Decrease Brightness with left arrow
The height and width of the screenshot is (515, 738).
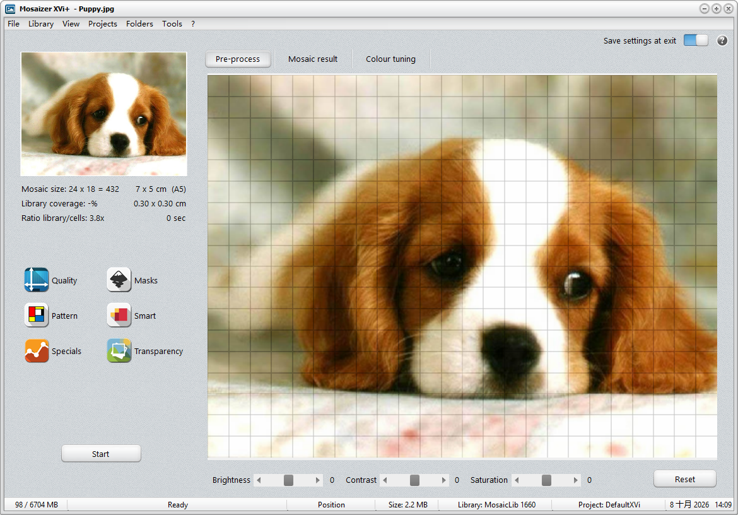tap(259, 480)
